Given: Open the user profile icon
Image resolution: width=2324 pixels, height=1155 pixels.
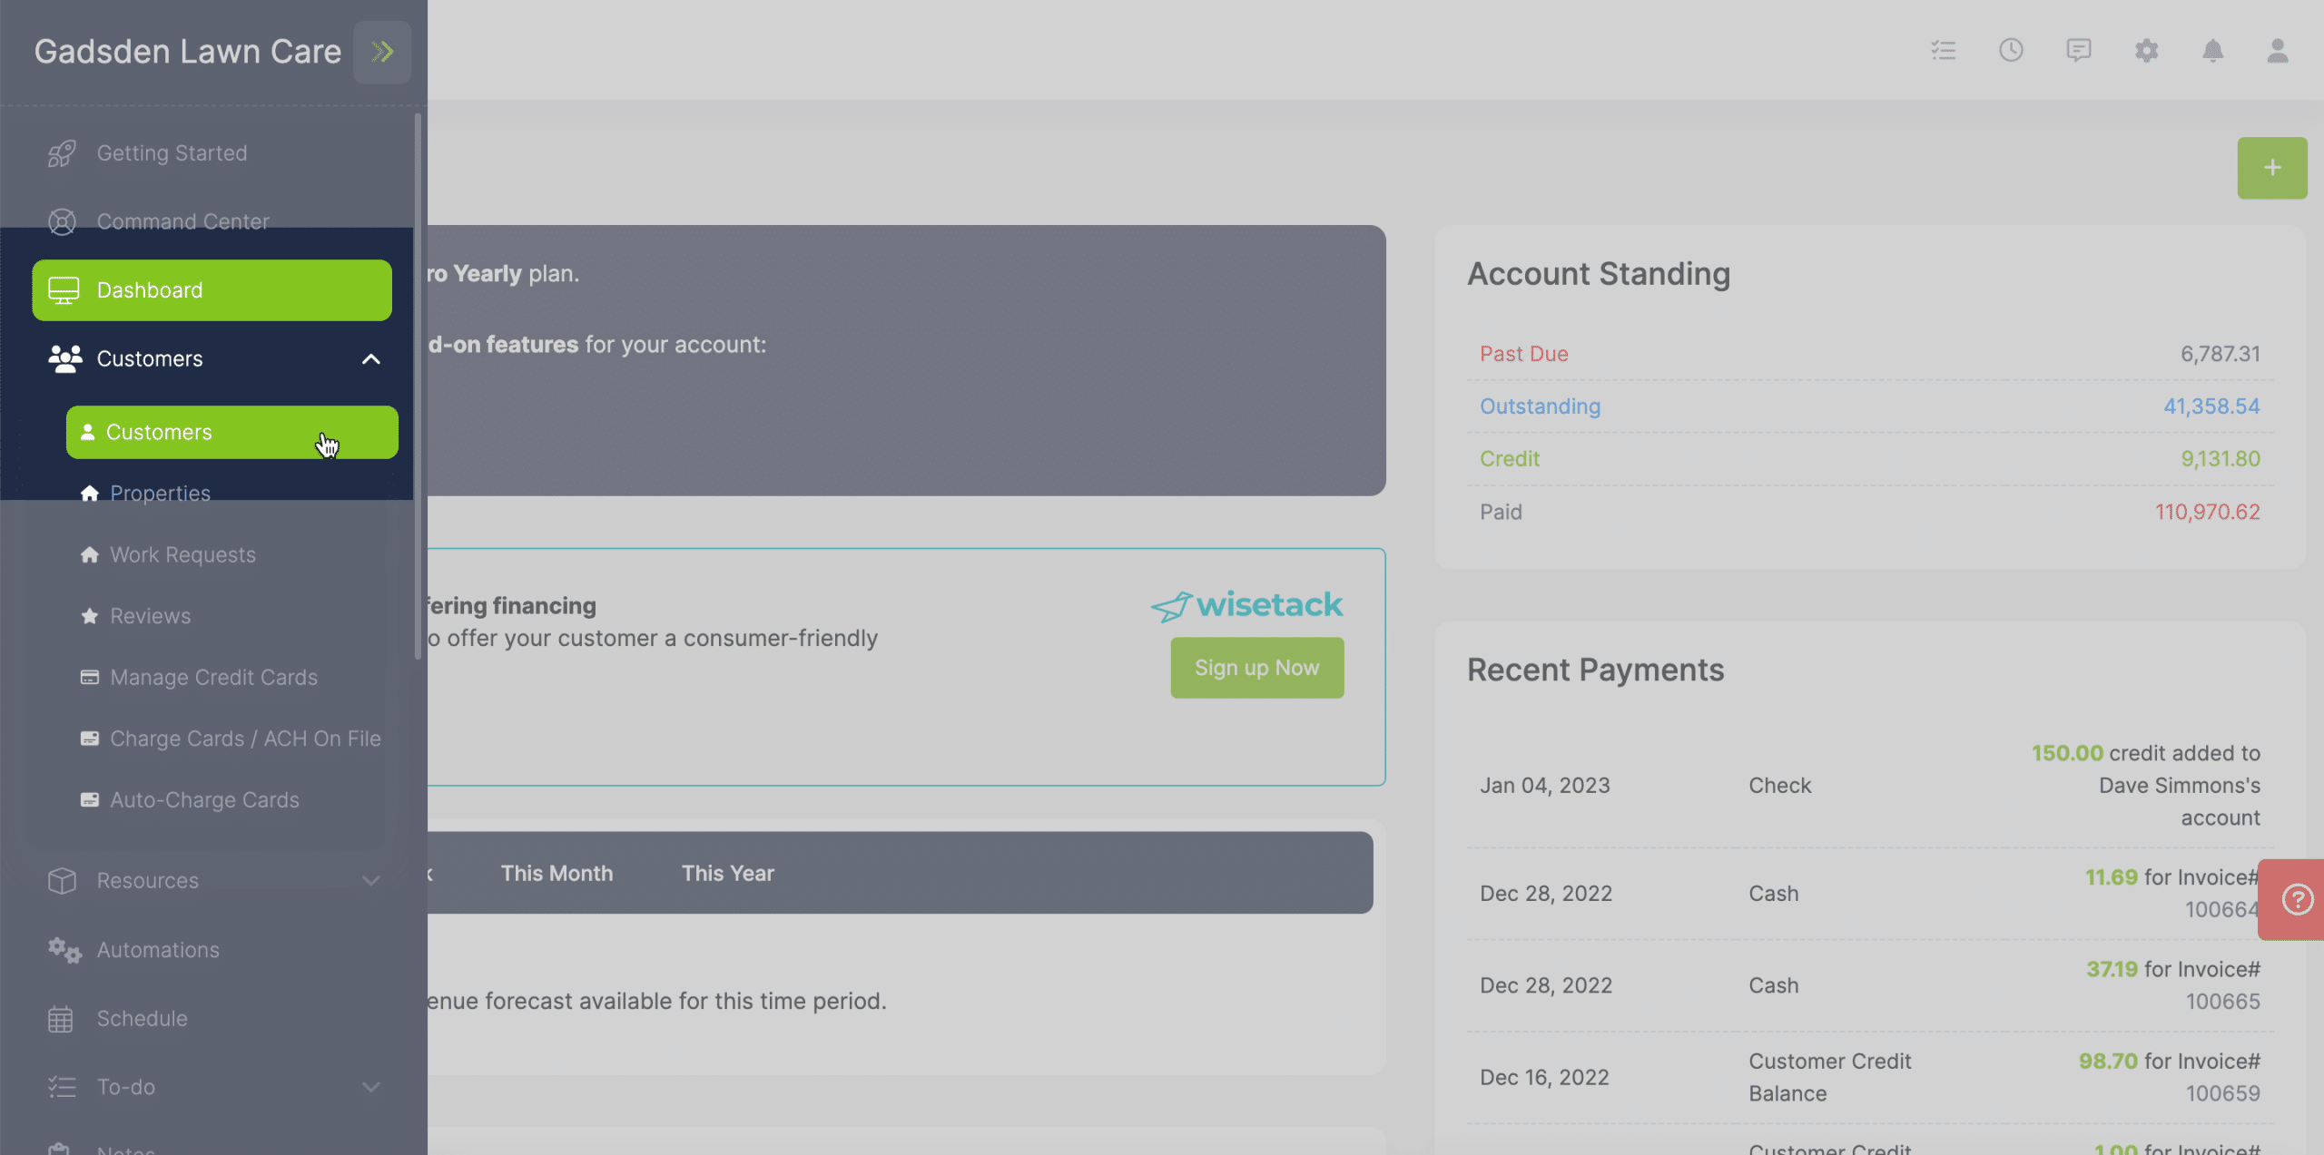Looking at the screenshot, I should click(2278, 51).
